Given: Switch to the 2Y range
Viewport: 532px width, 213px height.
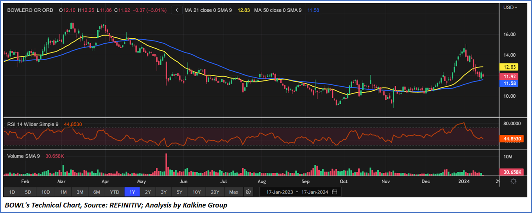Looking at the screenshot, I should point(148,192).
